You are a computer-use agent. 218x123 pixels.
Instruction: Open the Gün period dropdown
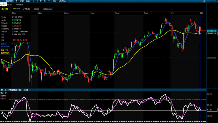28,1
